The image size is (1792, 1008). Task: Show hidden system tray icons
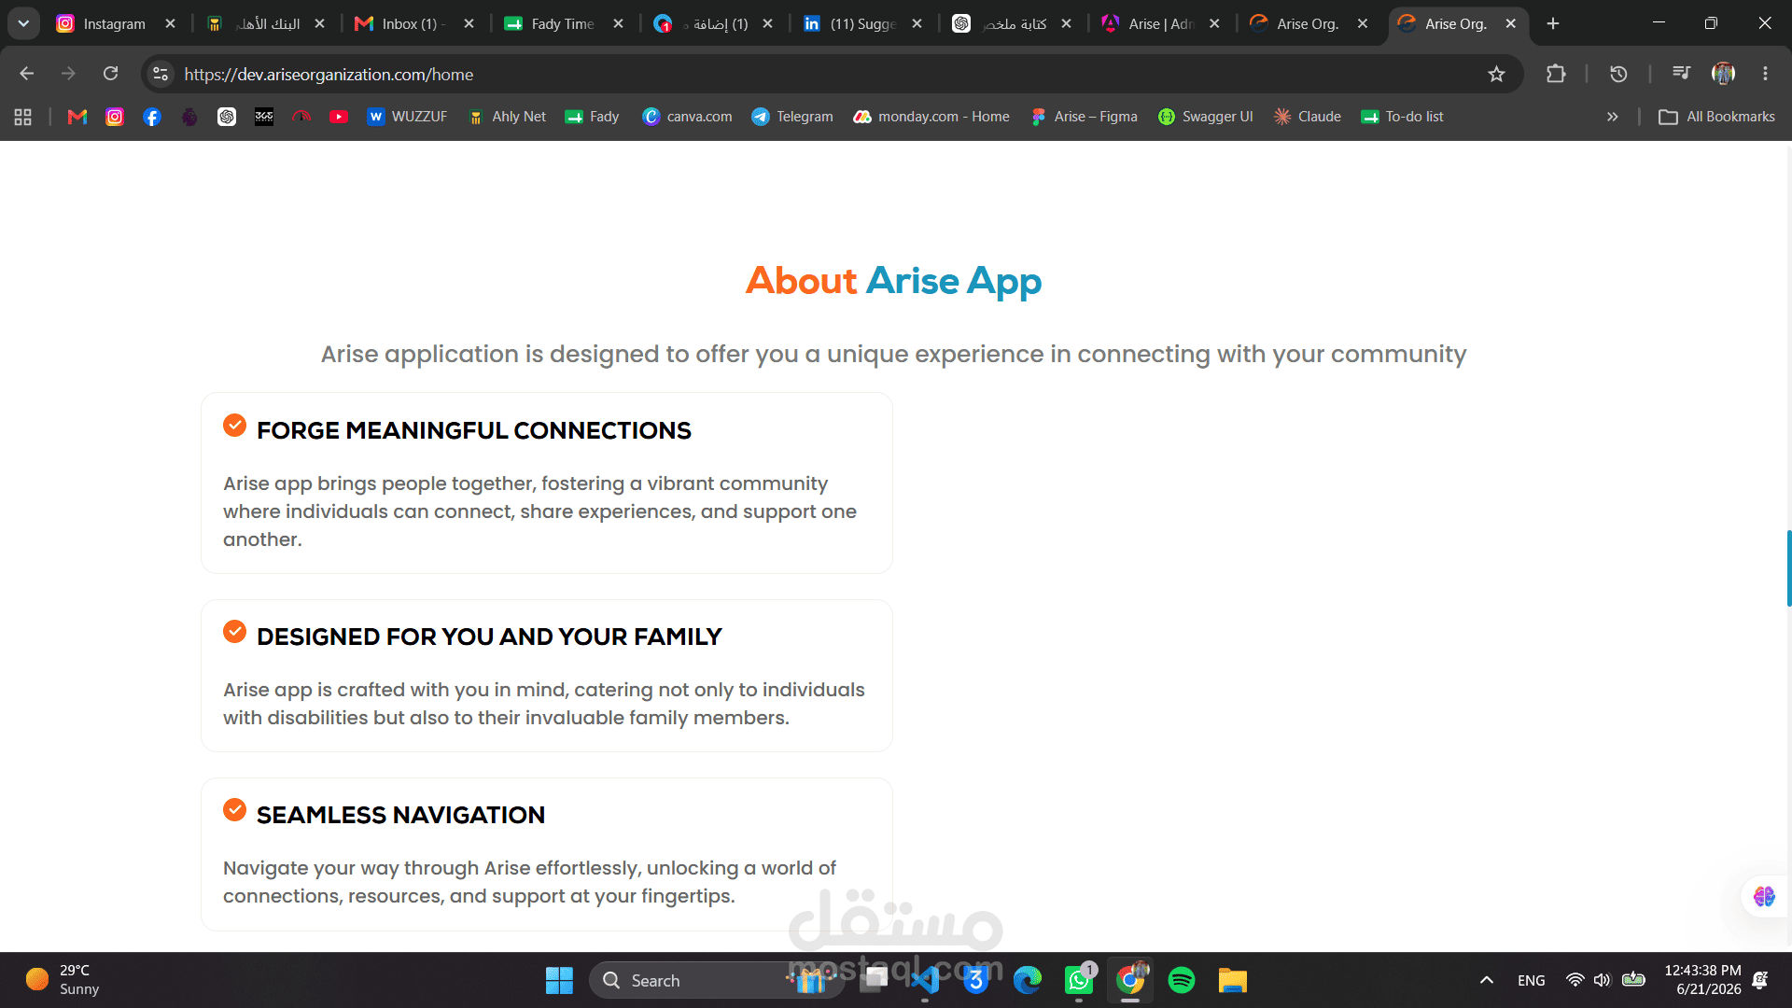(1487, 980)
